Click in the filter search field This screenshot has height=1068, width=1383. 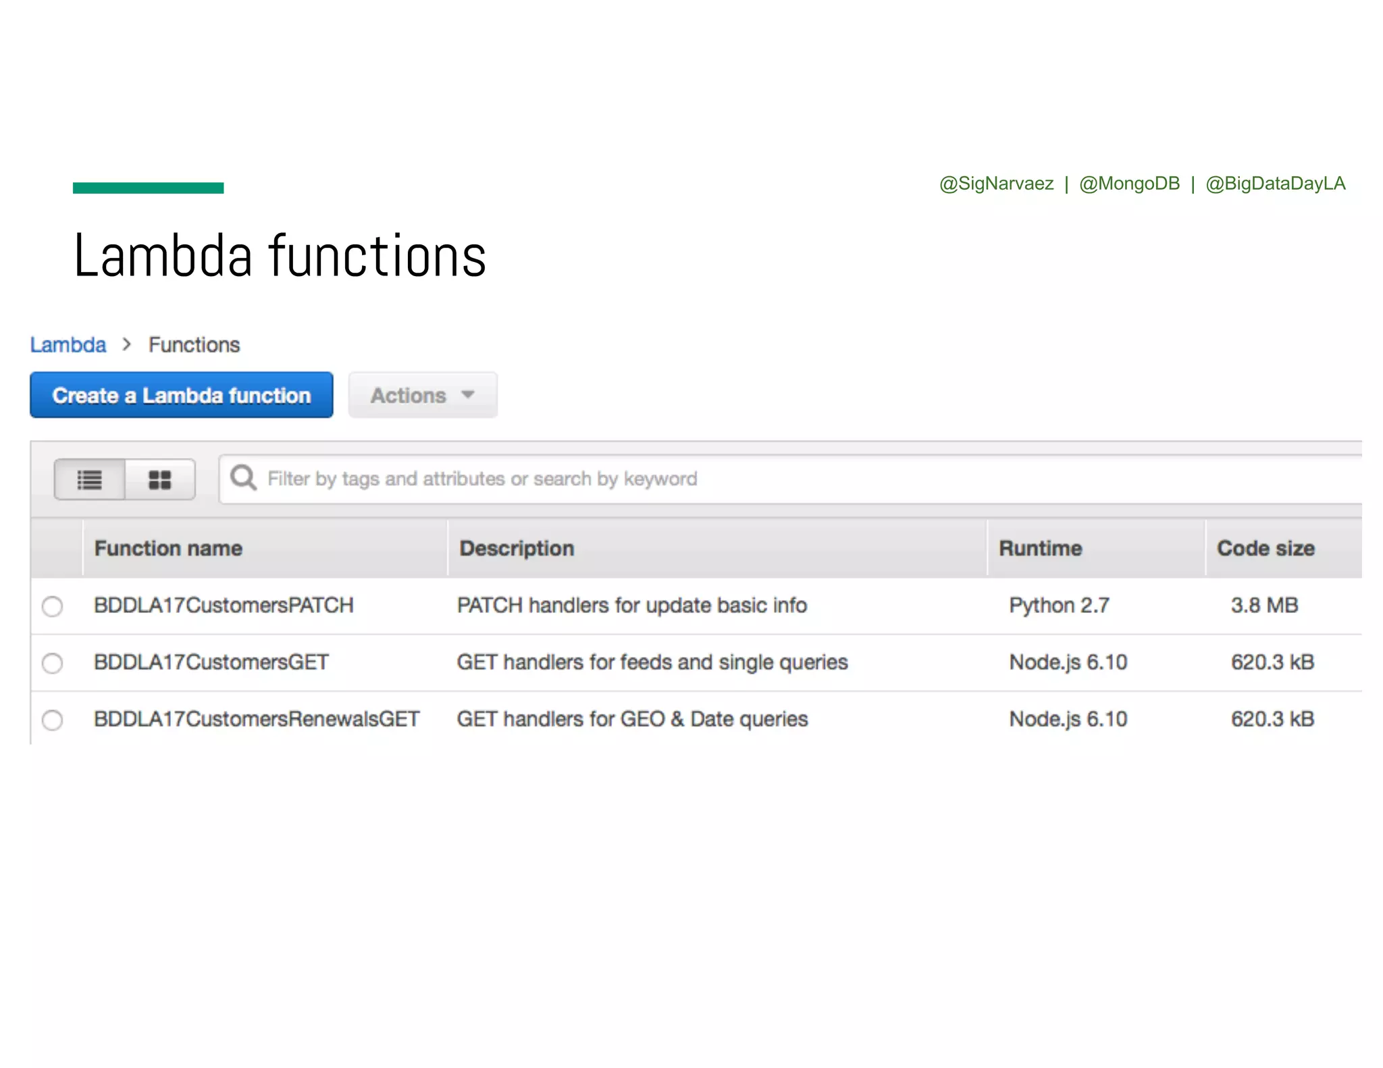(x=743, y=479)
